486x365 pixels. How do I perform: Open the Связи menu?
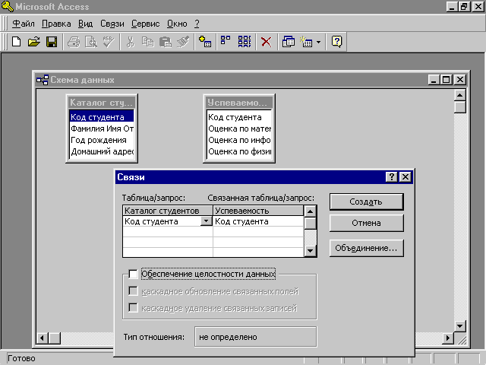tap(112, 24)
